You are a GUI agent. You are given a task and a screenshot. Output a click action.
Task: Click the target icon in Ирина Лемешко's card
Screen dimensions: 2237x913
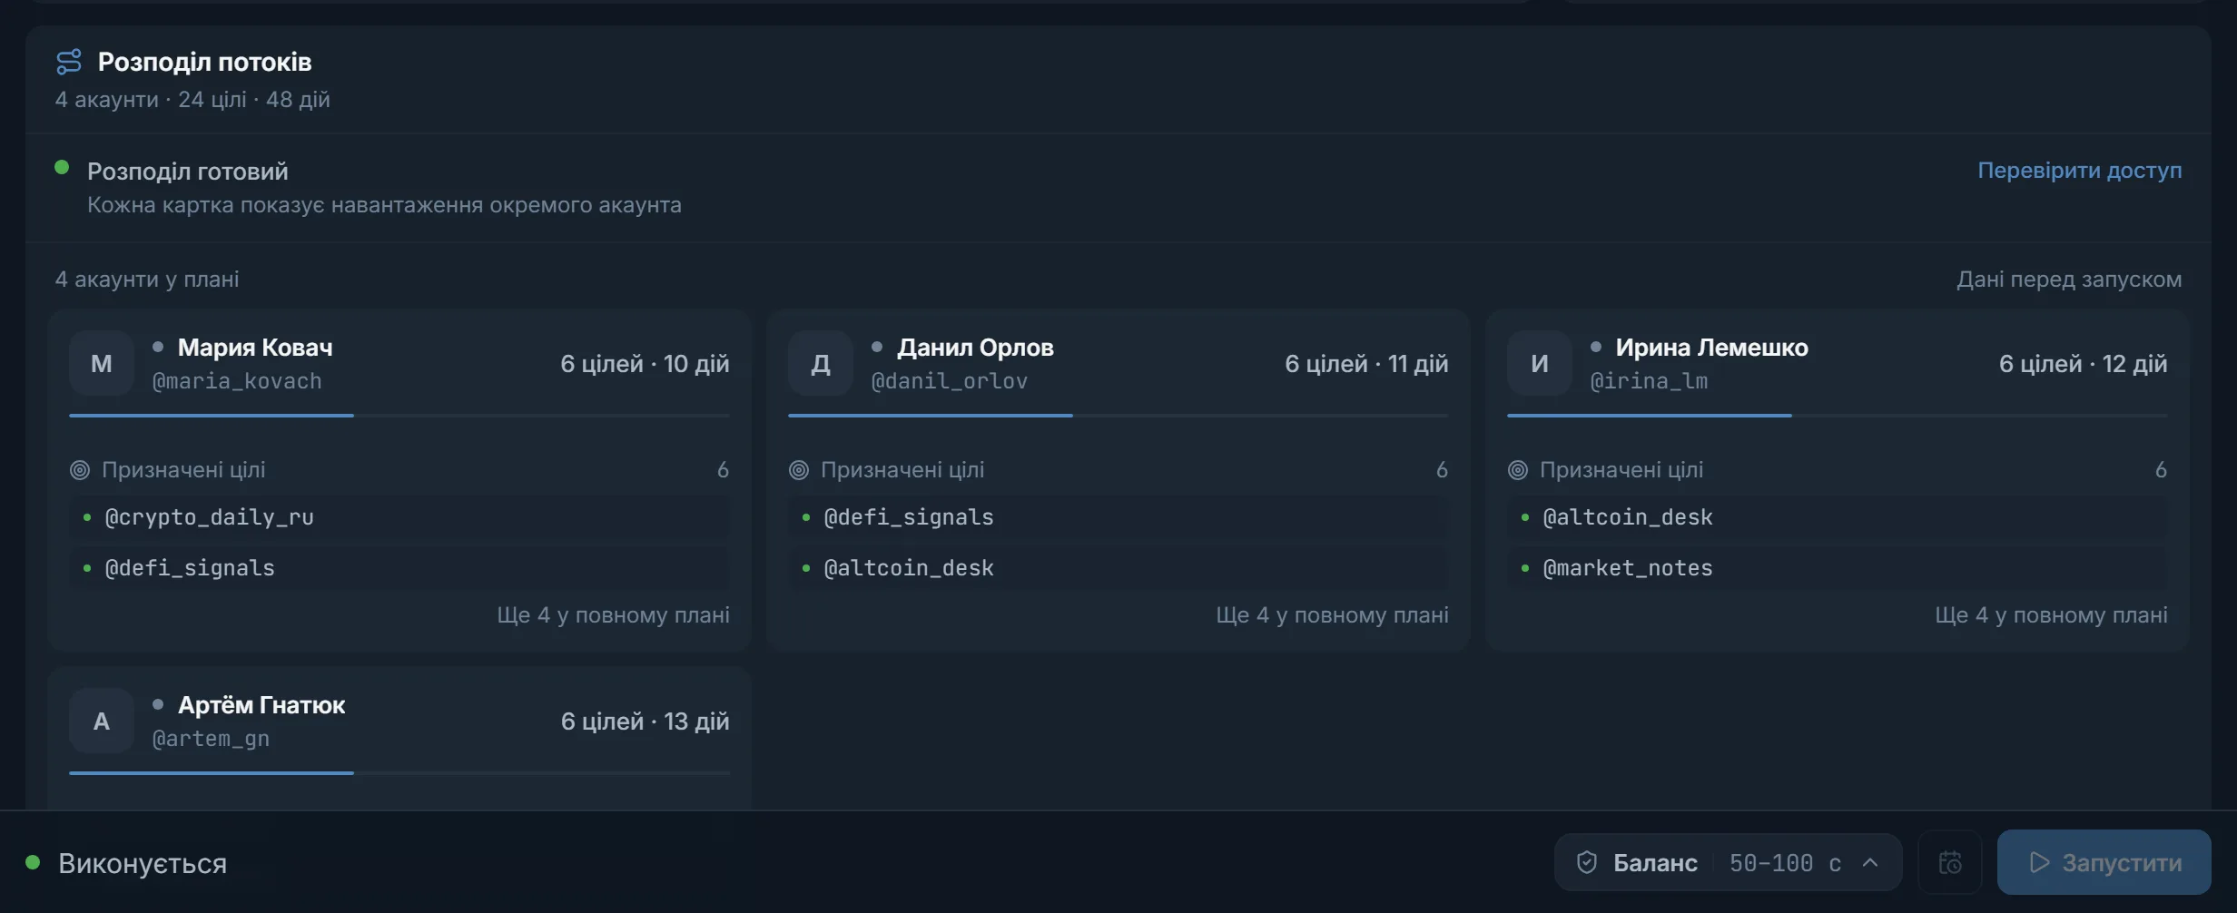pyautogui.click(x=1518, y=470)
